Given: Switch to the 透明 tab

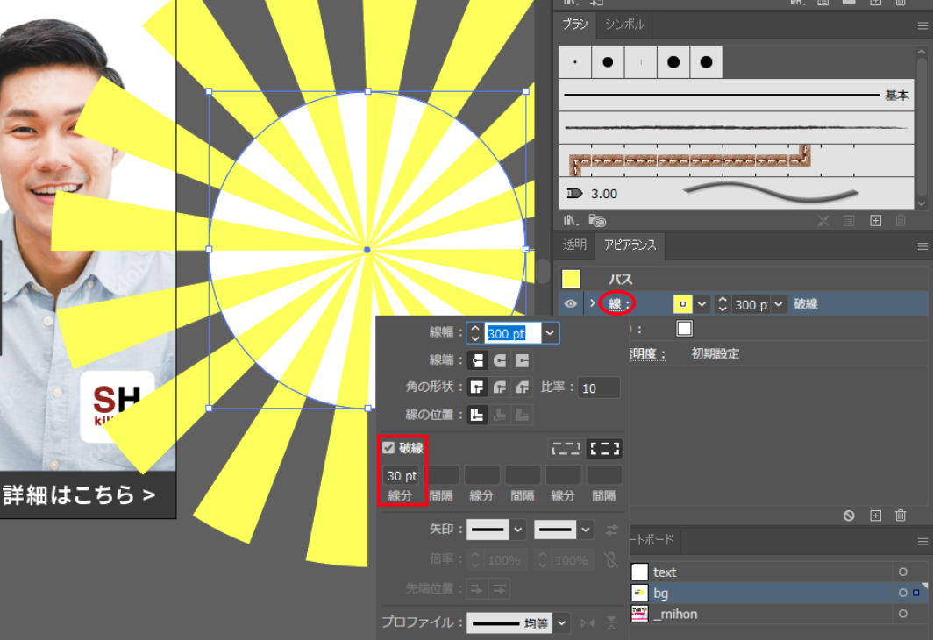Looking at the screenshot, I should point(575,245).
